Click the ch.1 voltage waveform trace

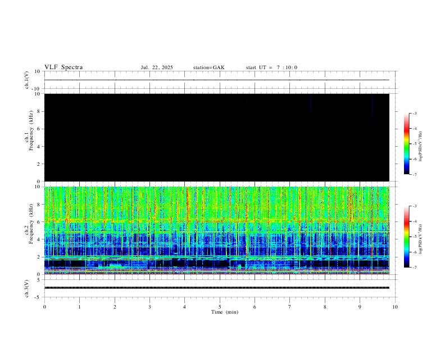coord(217,80)
